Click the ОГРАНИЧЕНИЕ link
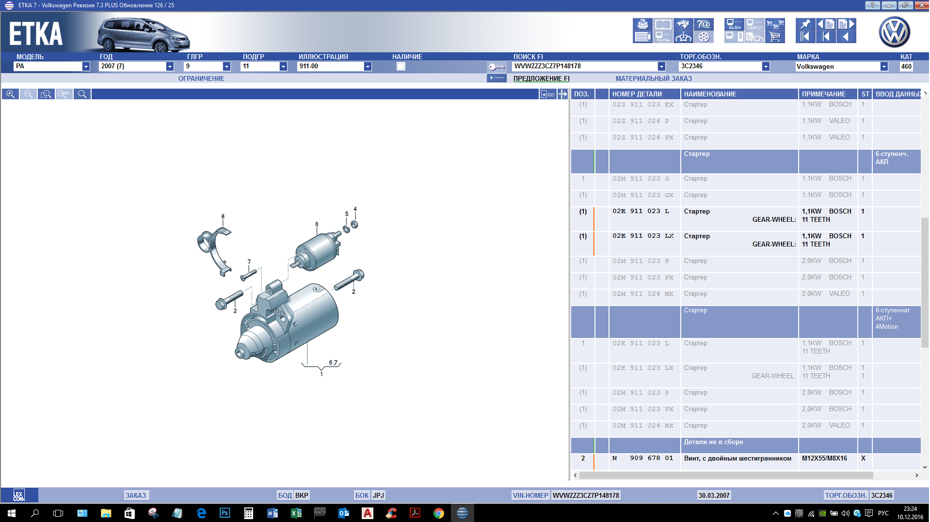The height and width of the screenshot is (522, 930). 201,78
